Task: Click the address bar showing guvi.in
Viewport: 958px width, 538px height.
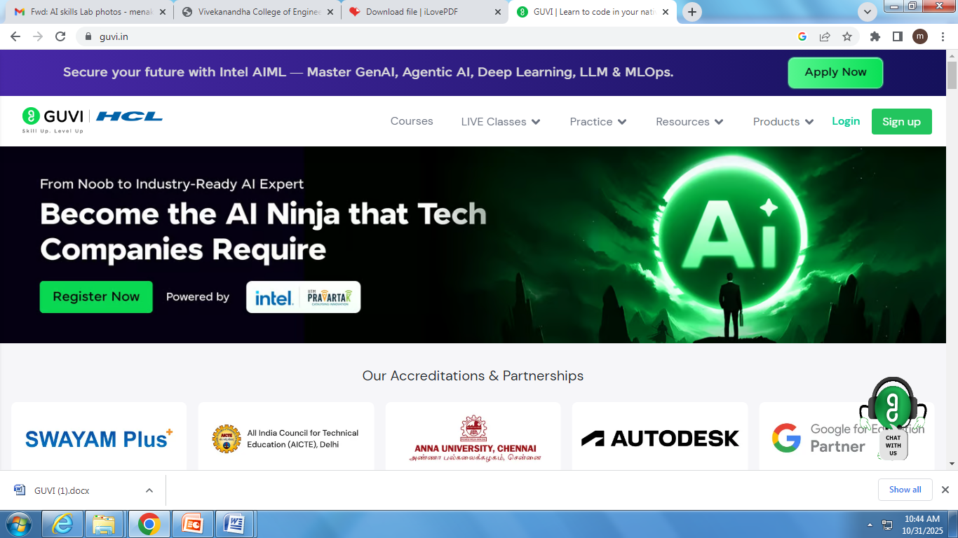Action: click(421, 36)
